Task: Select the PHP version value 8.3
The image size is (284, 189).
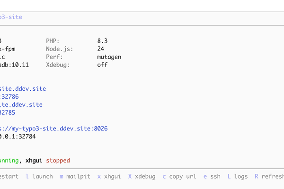Action: [x=102, y=41]
